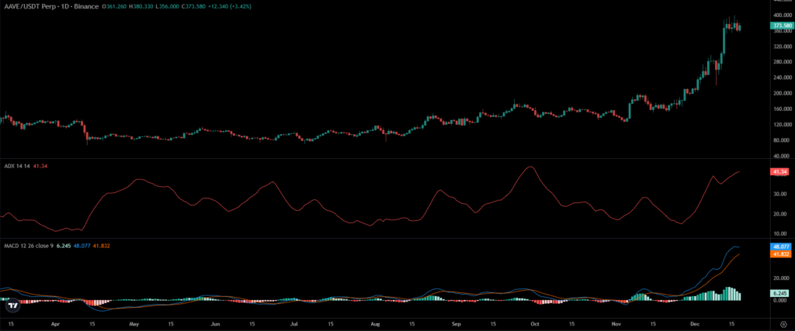Click the 40.000 price axis label

tap(781, 156)
